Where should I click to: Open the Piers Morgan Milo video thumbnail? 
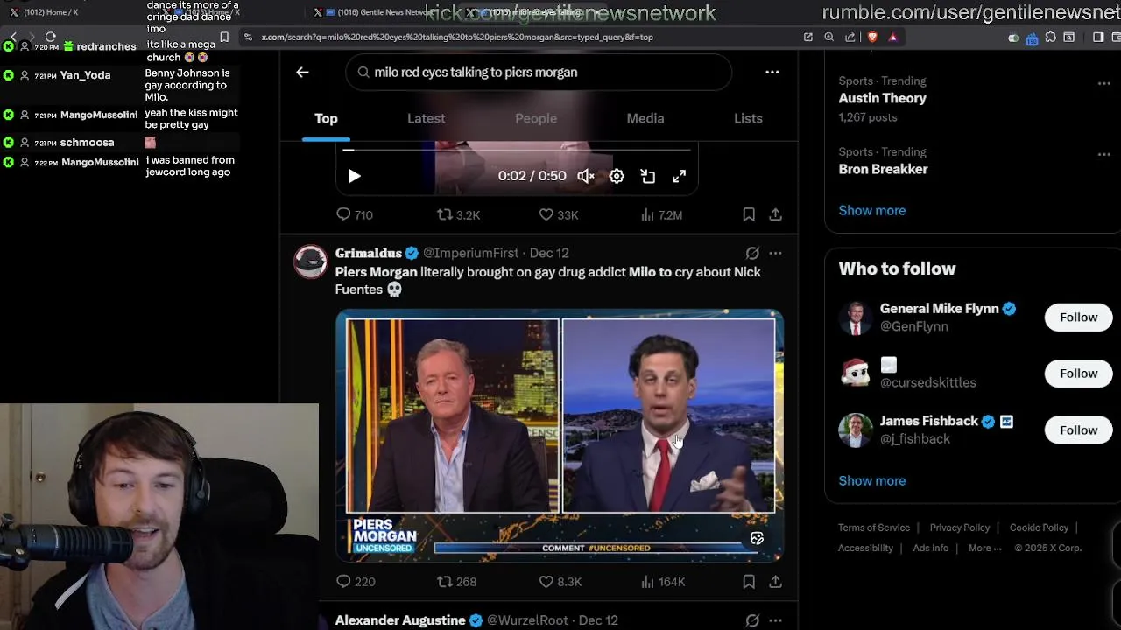pos(560,435)
